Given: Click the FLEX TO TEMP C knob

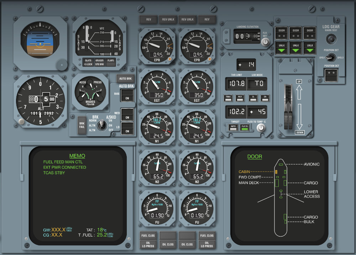Looking at the screenshot, I should tap(261, 128).
